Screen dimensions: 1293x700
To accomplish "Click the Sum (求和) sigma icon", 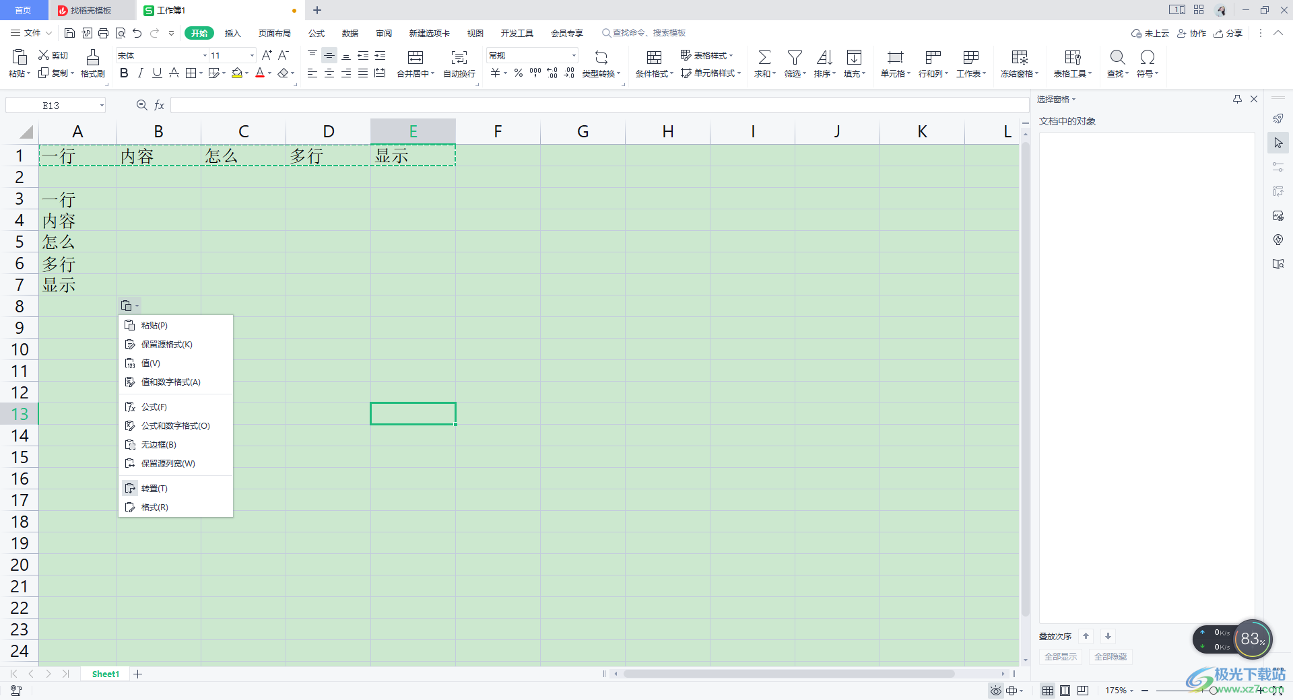I will tap(764, 57).
